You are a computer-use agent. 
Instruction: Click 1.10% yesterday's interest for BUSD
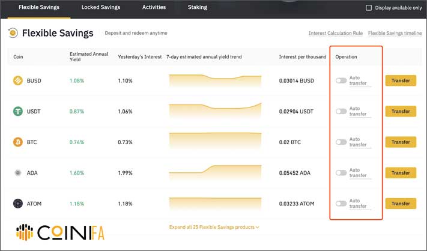[125, 81]
